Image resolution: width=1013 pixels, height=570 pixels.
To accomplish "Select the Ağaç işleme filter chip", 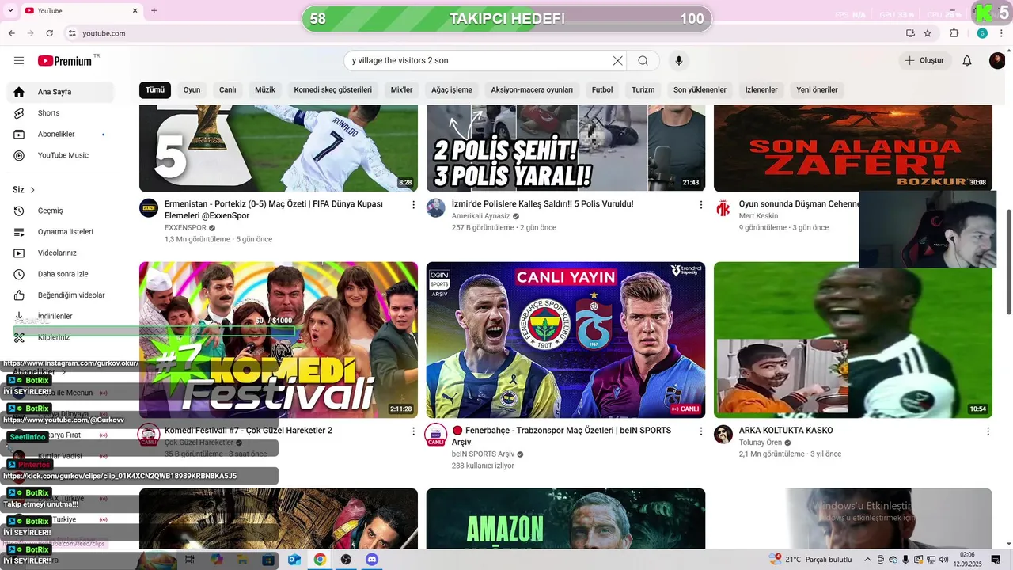I will (x=452, y=90).
